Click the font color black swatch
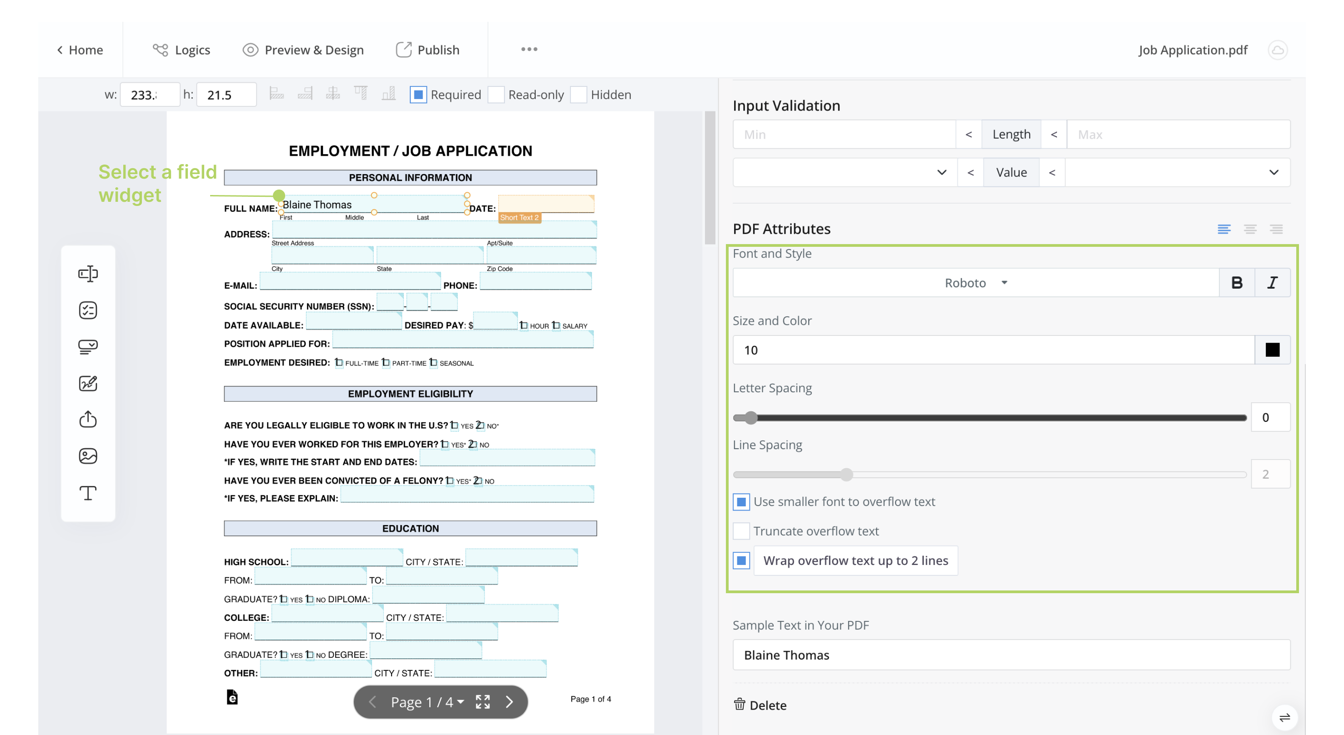This screenshot has height=735, width=1344. pyautogui.click(x=1273, y=350)
